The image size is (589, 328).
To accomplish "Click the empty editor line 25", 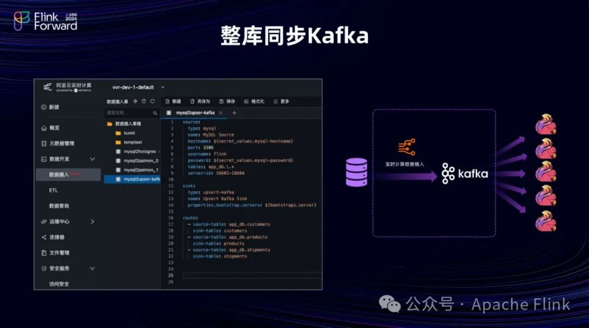I will coord(251,276).
